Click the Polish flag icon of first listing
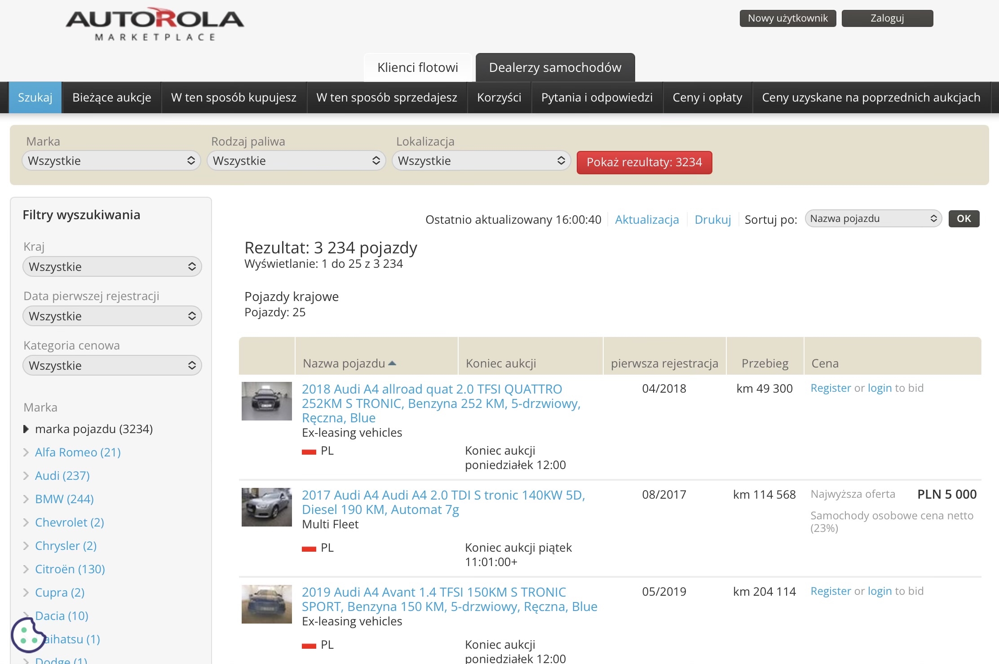 tap(309, 452)
